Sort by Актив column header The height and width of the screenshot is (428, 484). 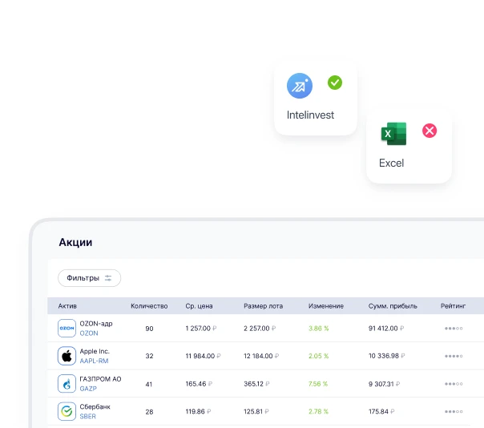(67, 306)
